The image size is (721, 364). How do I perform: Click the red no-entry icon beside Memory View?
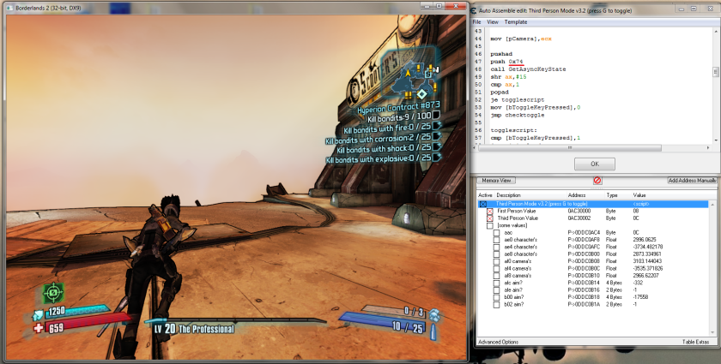click(597, 181)
